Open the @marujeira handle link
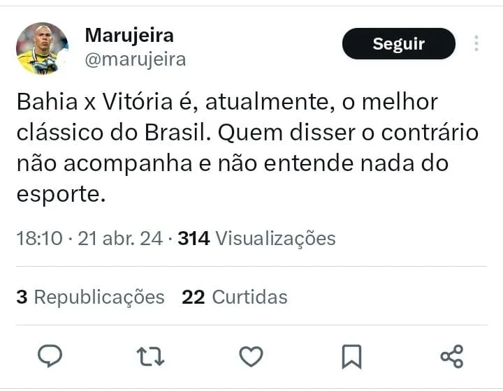 (135, 60)
